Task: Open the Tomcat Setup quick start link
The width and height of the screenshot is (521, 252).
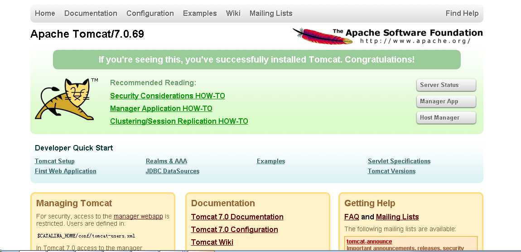Action: point(55,161)
